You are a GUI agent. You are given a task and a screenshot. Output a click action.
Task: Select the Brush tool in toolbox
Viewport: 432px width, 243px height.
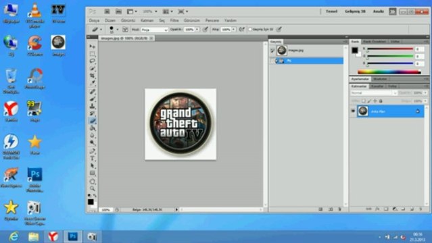(93, 99)
